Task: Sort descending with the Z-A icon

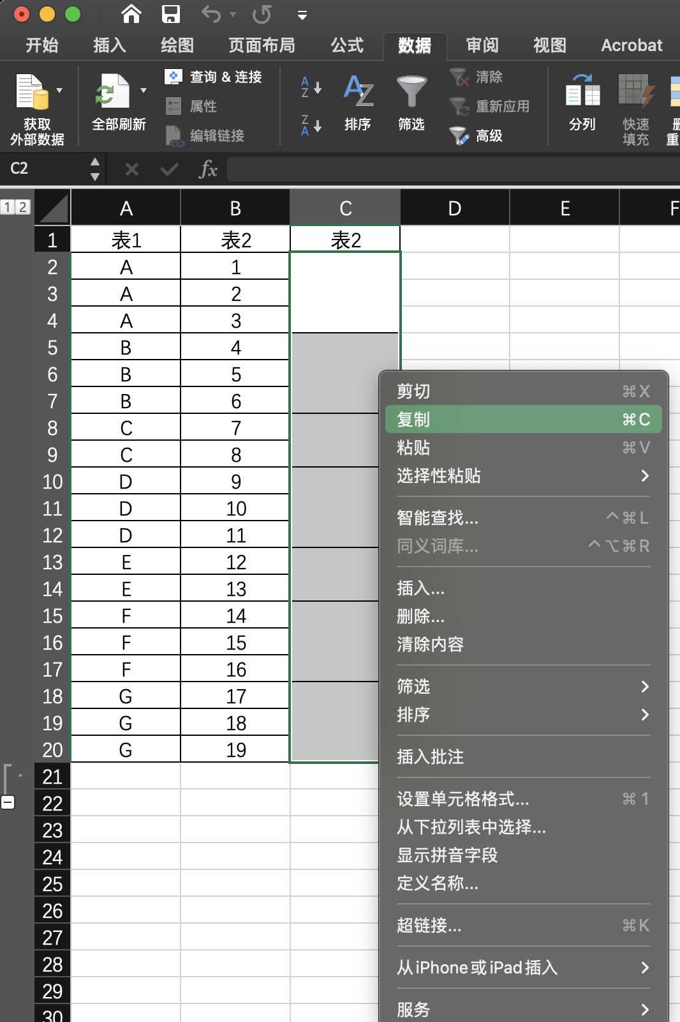Action: point(311,125)
